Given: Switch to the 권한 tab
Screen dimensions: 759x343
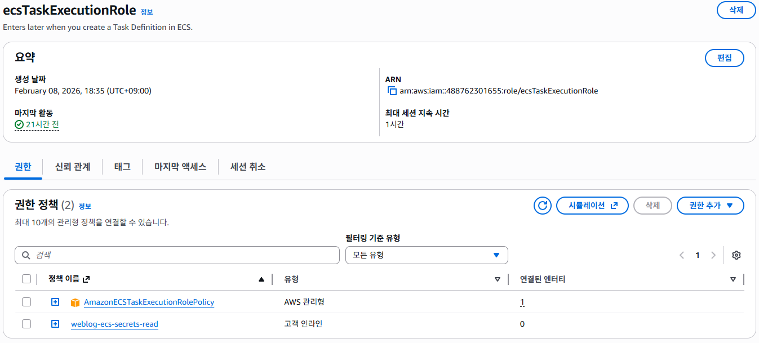Looking at the screenshot, I should pyautogui.click(x=23, y=167).
